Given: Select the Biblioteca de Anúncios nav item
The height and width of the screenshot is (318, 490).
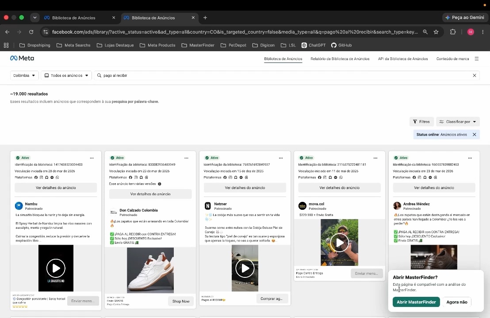Looking at the screenshot, I should (x=283, y=59).
